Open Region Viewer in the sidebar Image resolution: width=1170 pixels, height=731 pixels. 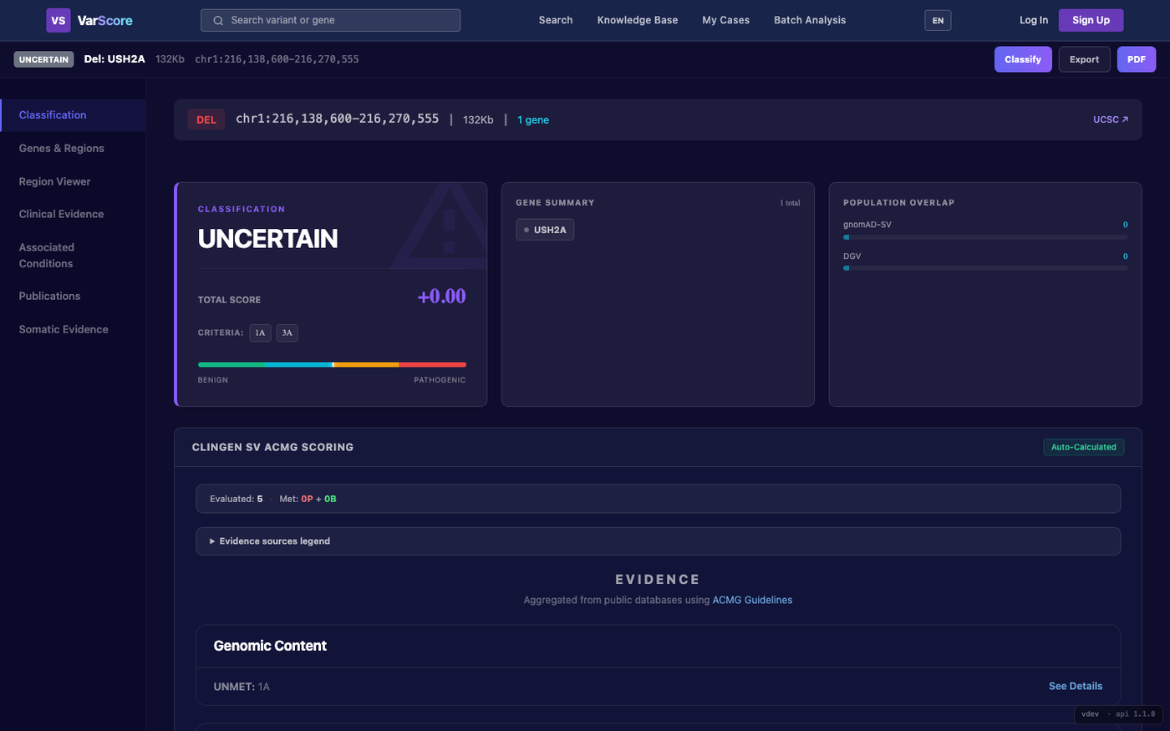click(73, 181)
